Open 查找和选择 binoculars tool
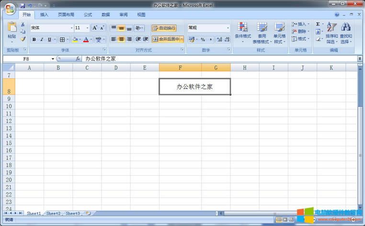Viewport: 365px width, 226px height. 345,33
